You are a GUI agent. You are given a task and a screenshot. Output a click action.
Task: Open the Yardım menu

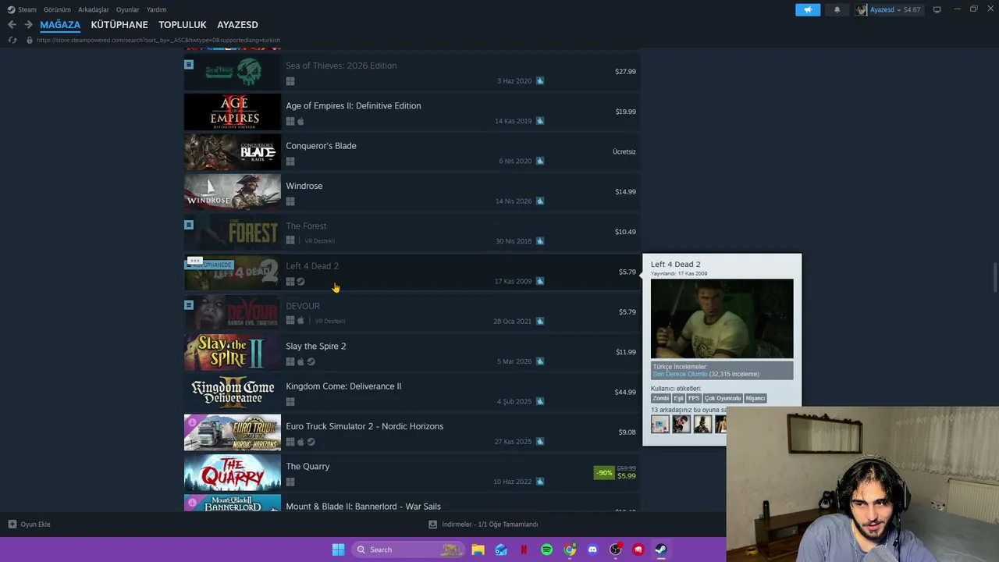click(156, 9)
